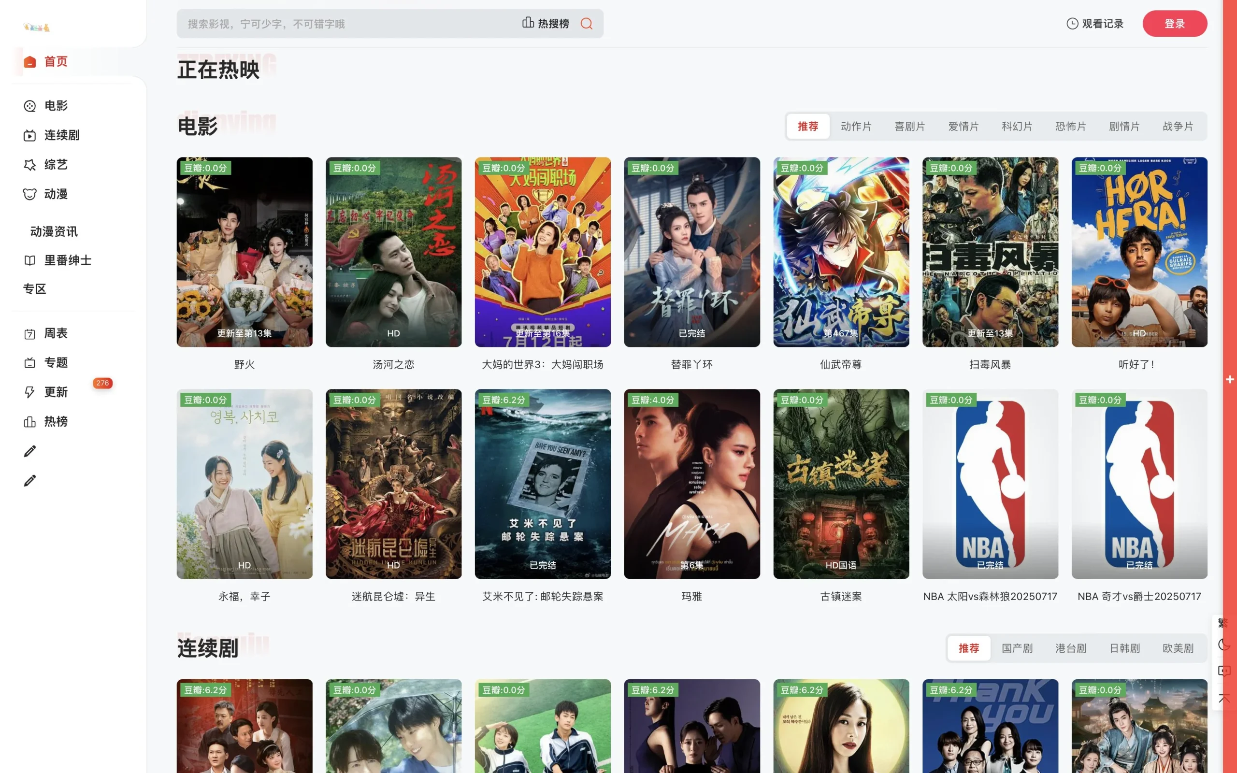1237x773 pixels.
Task: Open the feedback chat bubble icon
Action: click(x=1224, y=671)
